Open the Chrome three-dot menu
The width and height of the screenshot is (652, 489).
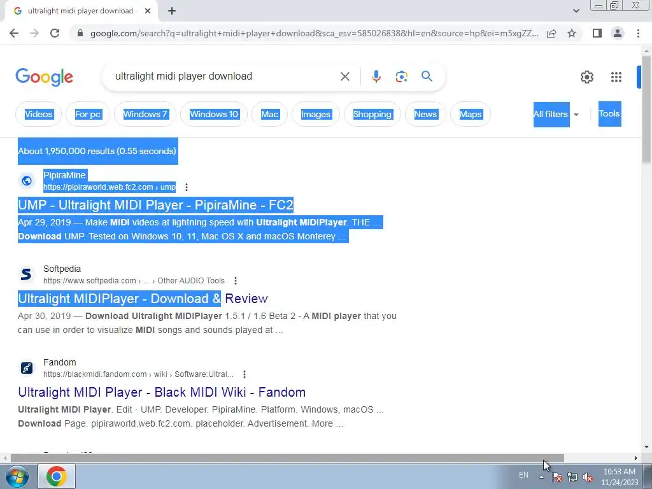pos(638,33)
